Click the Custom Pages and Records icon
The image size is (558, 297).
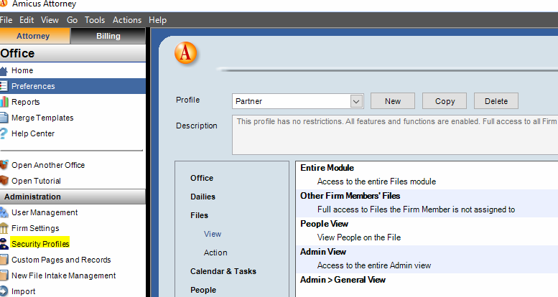pos(4,260)
